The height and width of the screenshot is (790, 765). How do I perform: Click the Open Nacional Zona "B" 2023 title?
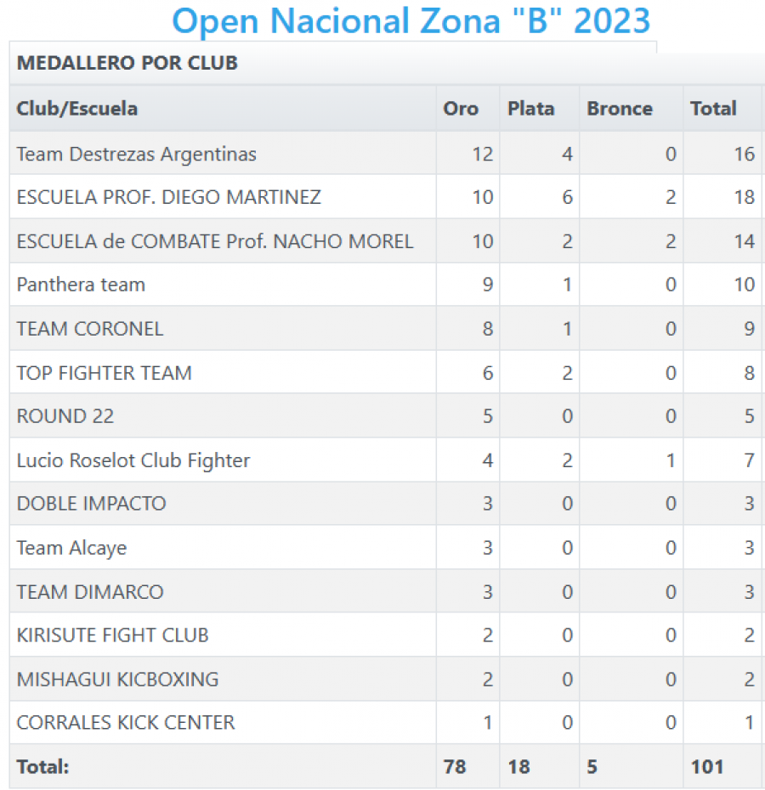tap(411, 21)
